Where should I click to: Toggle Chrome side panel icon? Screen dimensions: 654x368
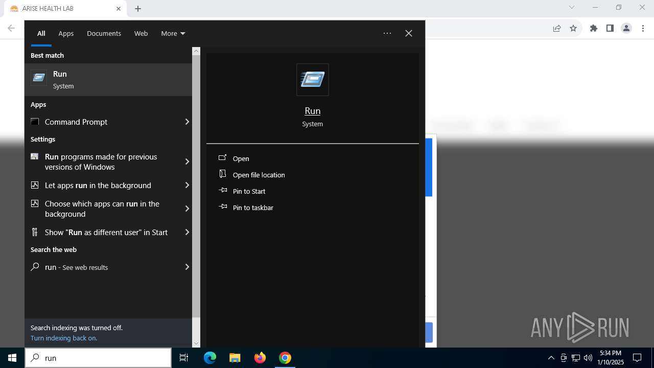click(610, 28)
